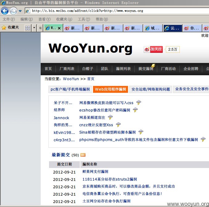
Task: Open the 查看(V) menu
Action: point(44,19)
